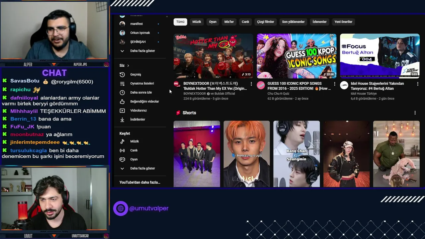Open options menu for BOYNEXTDOOR video

click(x=251, y=84)
